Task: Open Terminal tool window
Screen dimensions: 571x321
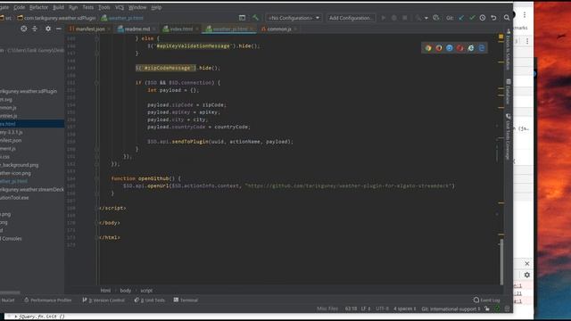Action: [x=186, y=300]
